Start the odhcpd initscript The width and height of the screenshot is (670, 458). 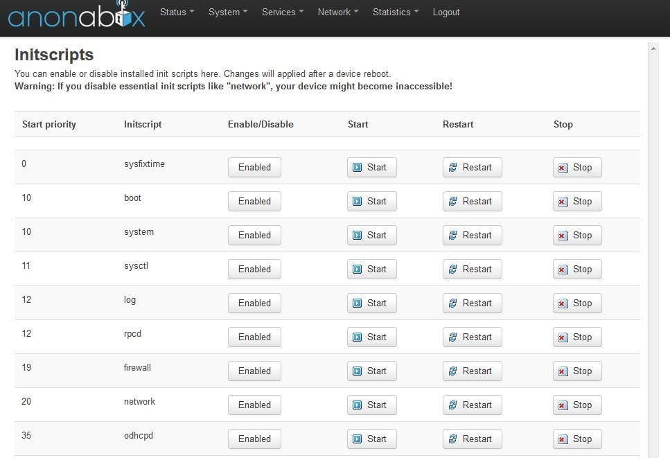click(x=371, y=439)
